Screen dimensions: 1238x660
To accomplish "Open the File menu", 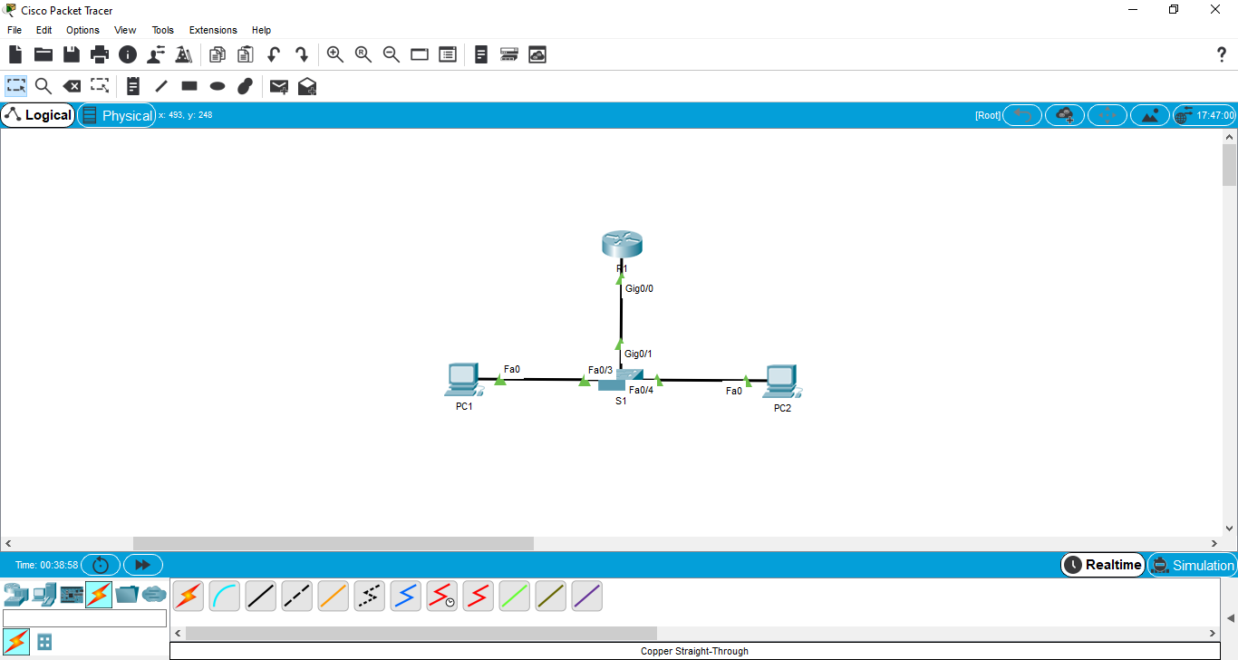I will point(15,30).
